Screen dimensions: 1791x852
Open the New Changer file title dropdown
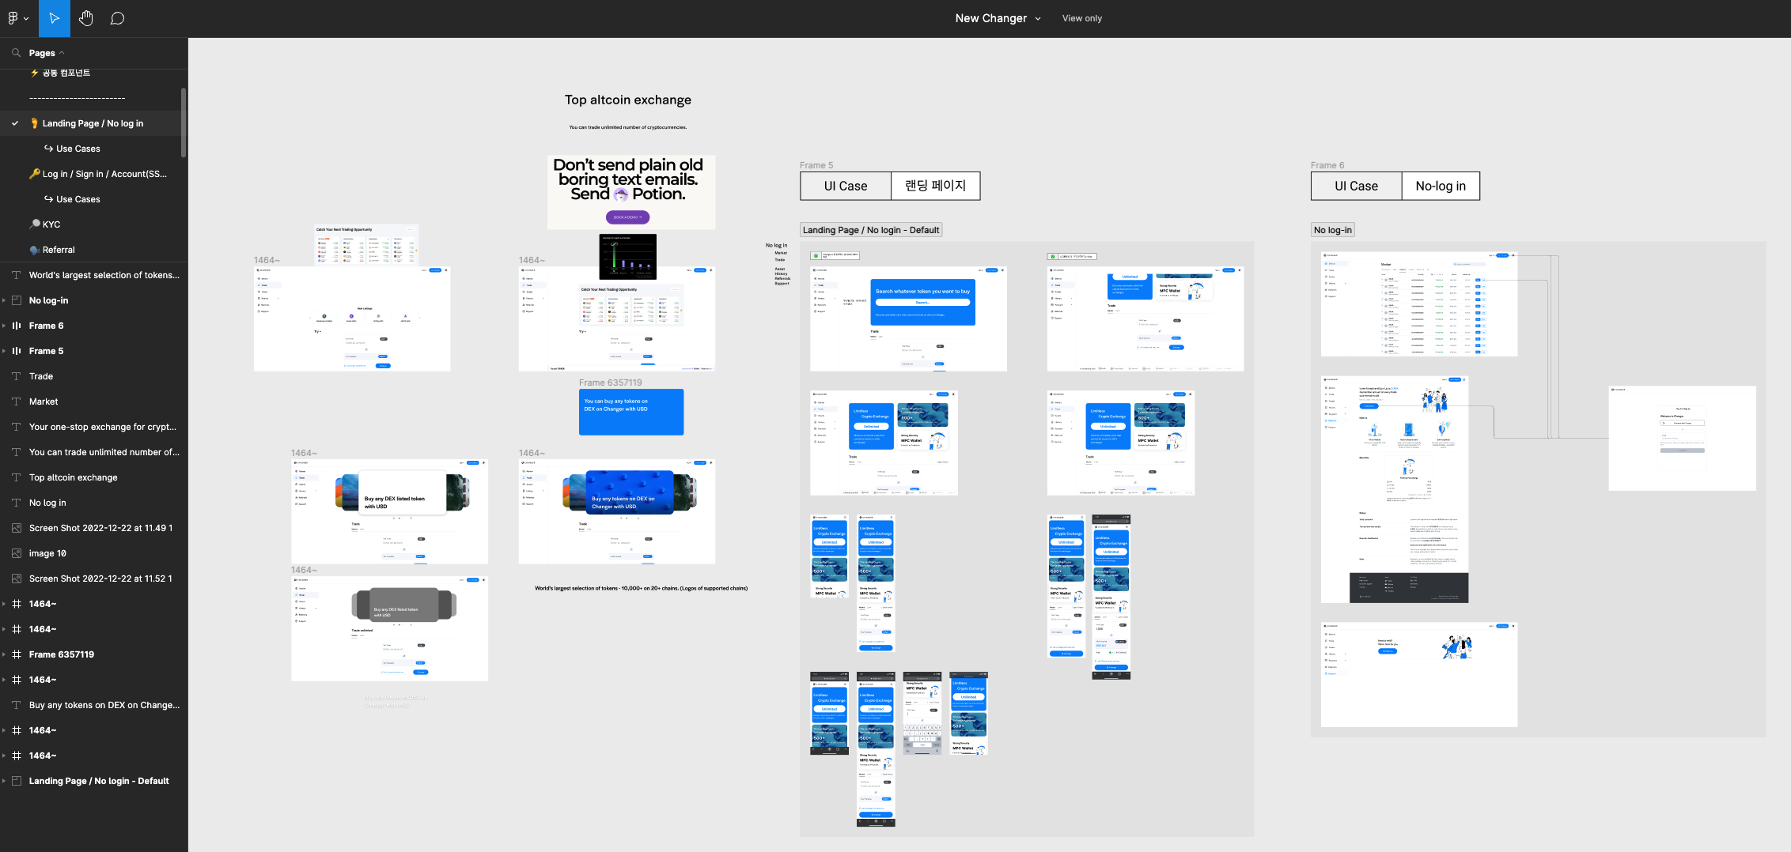pyautogui.click(x=1037, y=18)
